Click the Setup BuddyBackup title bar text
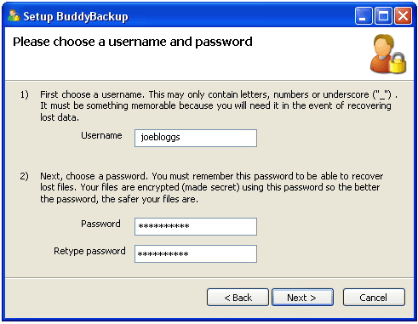Viewport: 418px width, 324px height. [x=76, y=16]
